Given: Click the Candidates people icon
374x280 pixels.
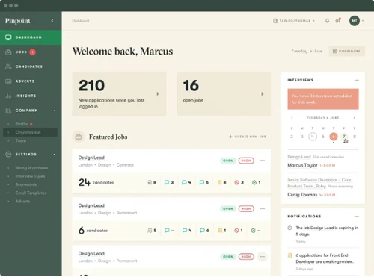Looking at the screenshot, I should point(8,66).
